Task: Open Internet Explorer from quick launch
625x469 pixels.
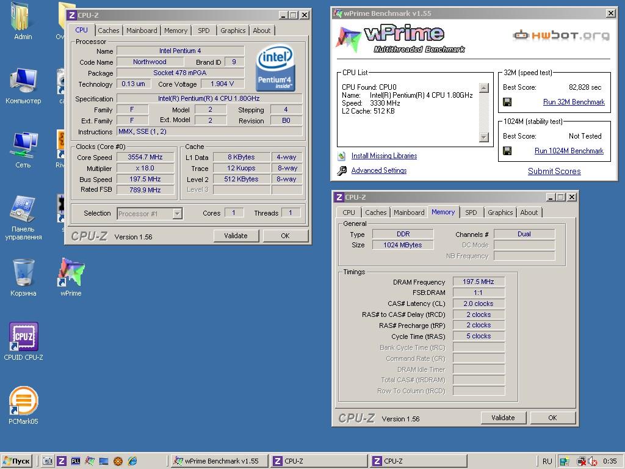Action: click(x=132, y=461)
